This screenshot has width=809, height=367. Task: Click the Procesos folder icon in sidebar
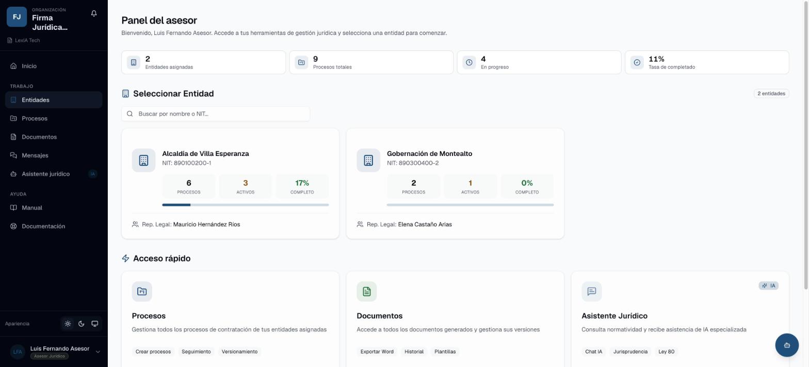(x=13, y=118)
